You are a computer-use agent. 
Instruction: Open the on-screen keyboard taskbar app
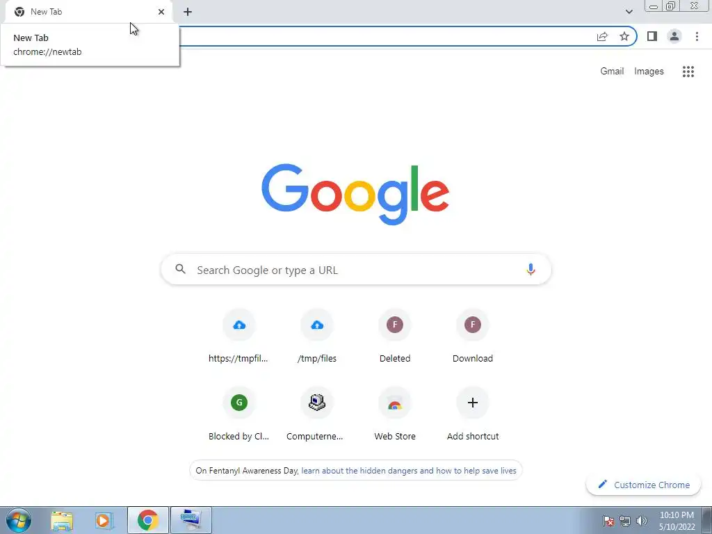pyautogui.click(x=191, y=520)
